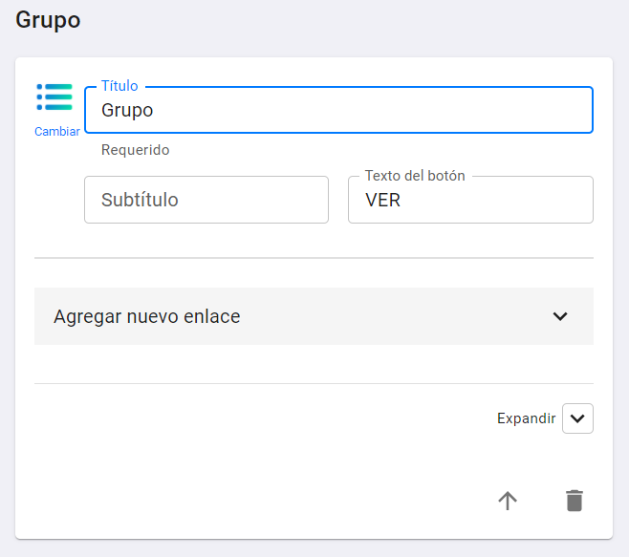Click the Agregar nuevo enlace text
The width and height of the screenshot is (629, 557).
tap(147, 316)
